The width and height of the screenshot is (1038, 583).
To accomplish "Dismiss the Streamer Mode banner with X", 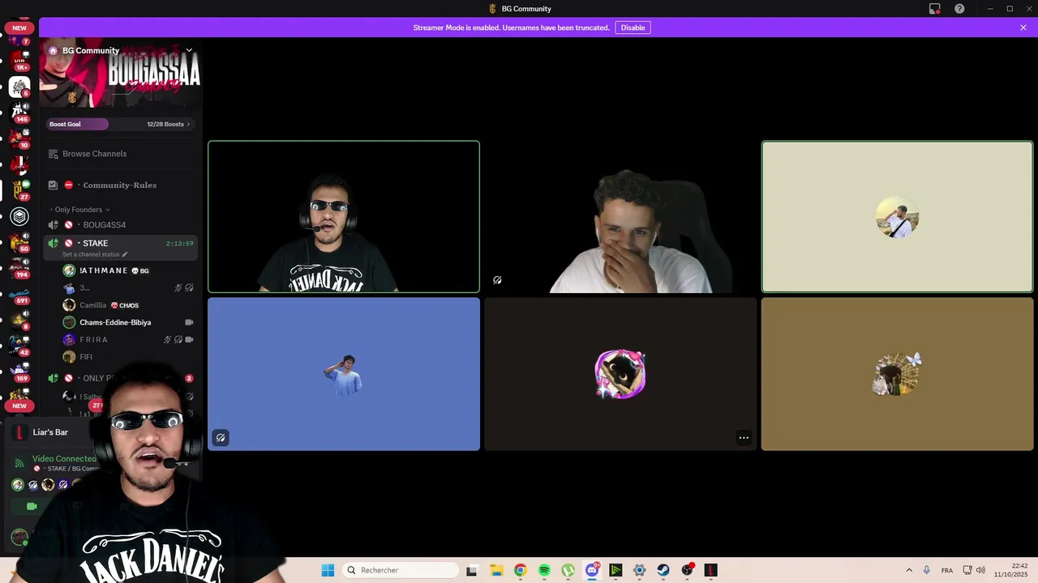I will (1023, 28).
